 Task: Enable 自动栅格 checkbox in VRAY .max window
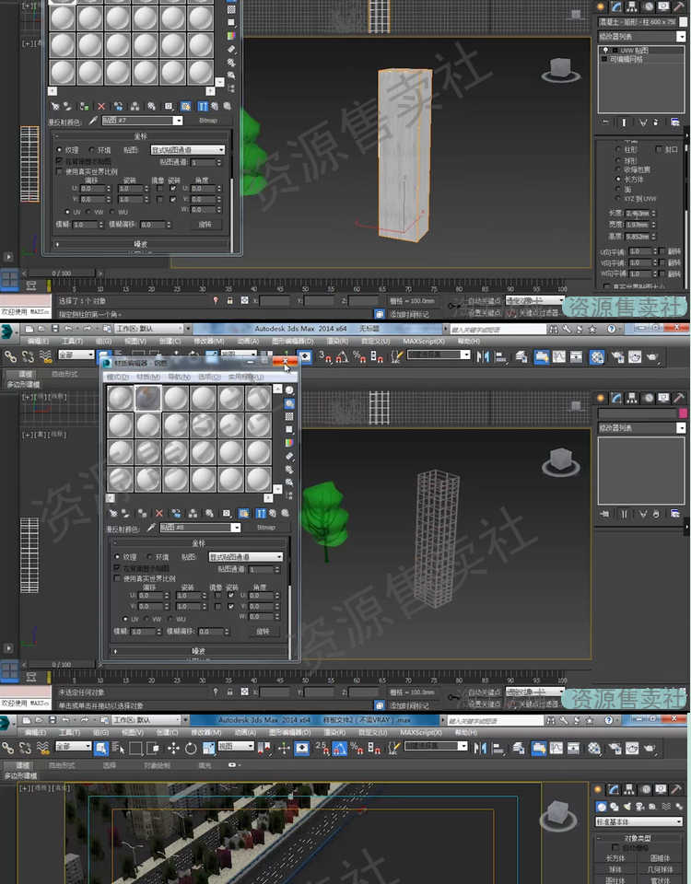(x=615, y=847)
